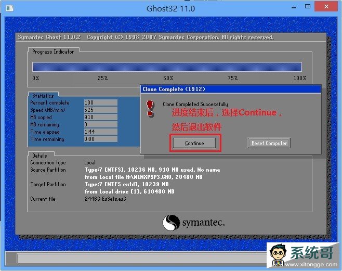The height and width of the screenshot is (271, 342).
Task: Click the red exclamation icon in dialog
Action: (x=150, y=108)
